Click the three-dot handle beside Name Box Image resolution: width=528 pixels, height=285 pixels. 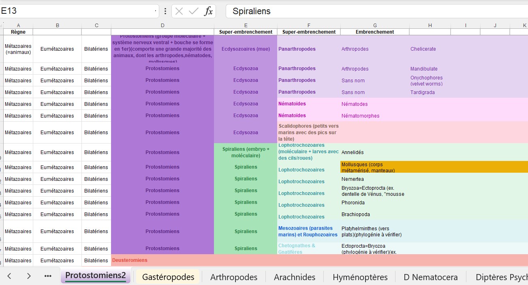pyautogui.click(x=165, y=11)
